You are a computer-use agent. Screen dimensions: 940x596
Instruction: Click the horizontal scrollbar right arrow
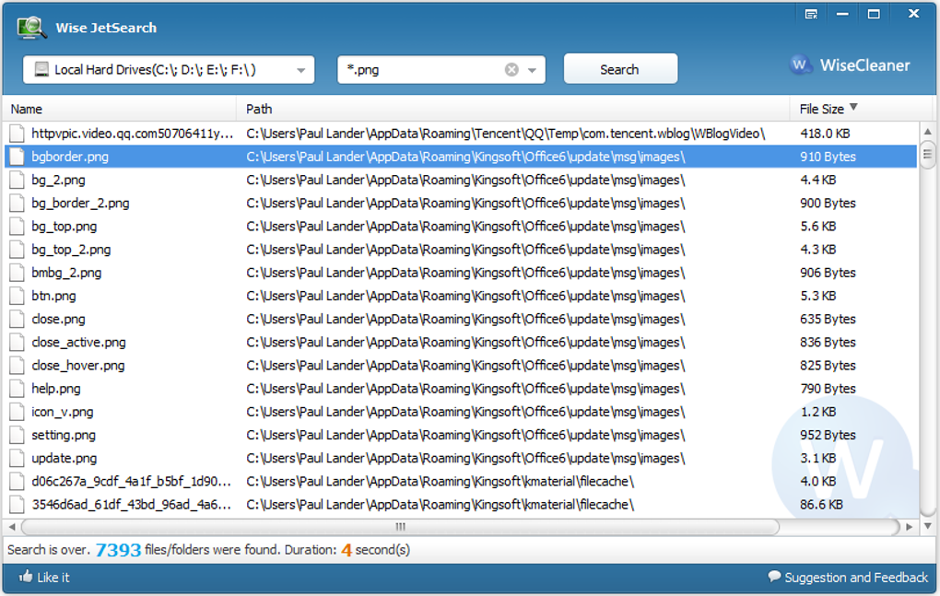point(910,527)
